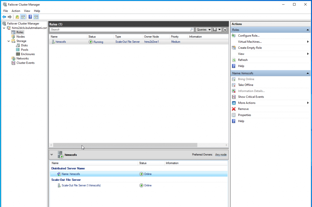Toggle the console tree toolbar icon

(x=23, y=17)
